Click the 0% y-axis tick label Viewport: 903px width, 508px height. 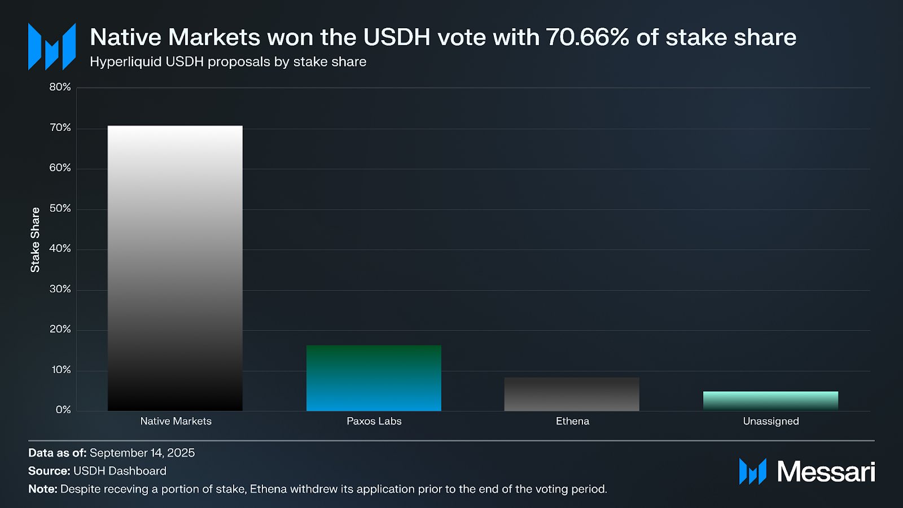[63, 410]
